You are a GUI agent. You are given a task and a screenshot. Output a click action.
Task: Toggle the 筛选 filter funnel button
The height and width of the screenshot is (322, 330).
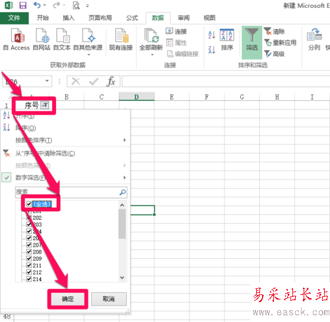click(252, 42)
